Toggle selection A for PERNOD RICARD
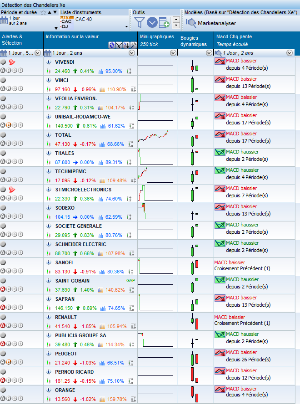Viewport: 300px width, 406px height. point(3,380)
